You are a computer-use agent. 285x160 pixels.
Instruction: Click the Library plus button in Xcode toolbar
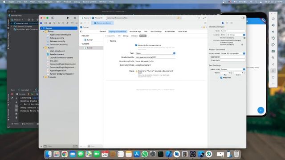click(x=199, y=18)
